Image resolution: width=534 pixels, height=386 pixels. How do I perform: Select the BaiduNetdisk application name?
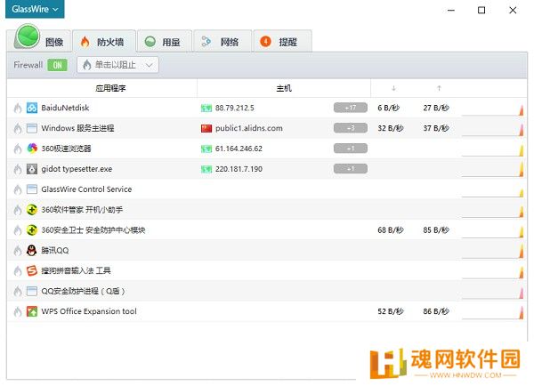coord(65,108)
